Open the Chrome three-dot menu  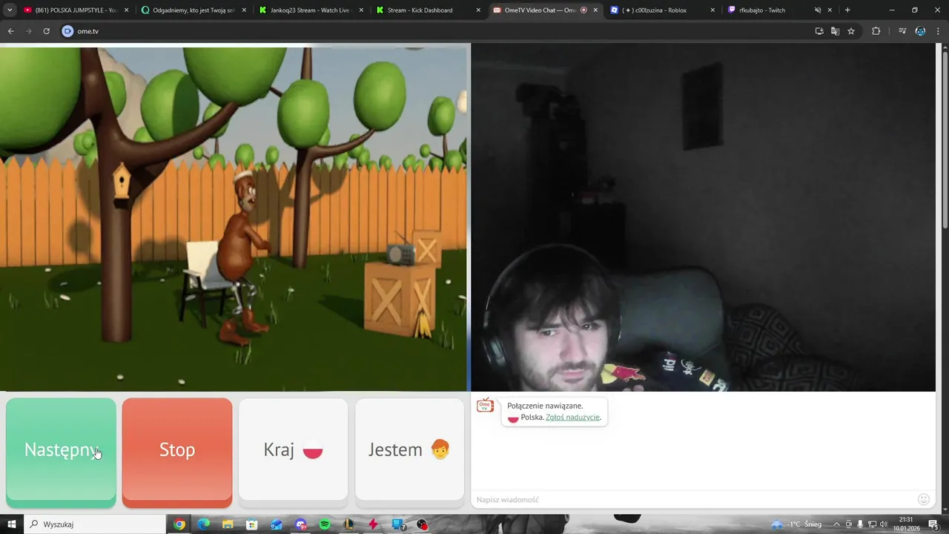(939, 31)
